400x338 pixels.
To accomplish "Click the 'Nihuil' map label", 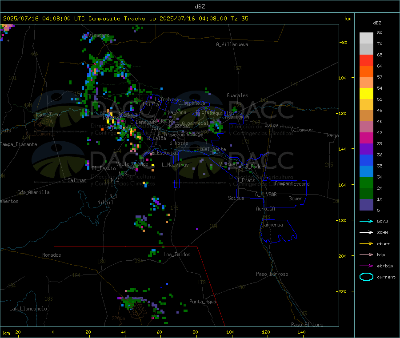I will (x=105, y=203).
